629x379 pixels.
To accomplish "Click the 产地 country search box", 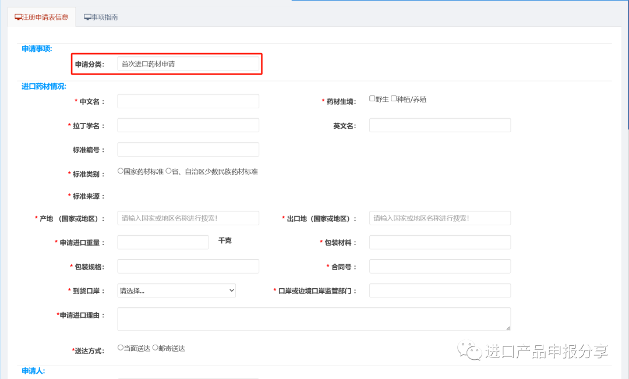I will 188,218.
